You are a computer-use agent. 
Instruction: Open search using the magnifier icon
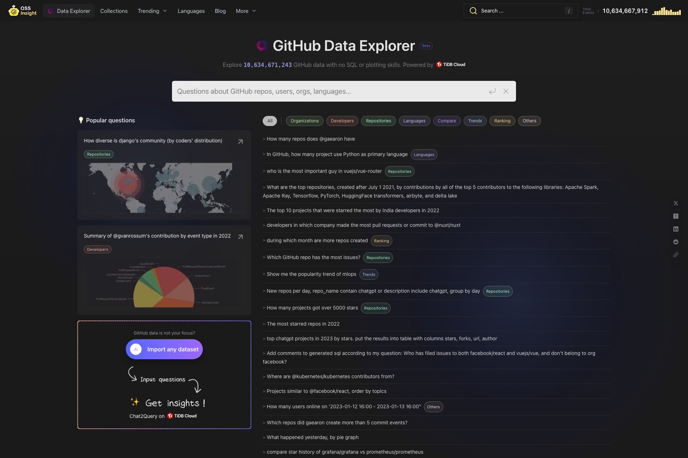point(473,11)
